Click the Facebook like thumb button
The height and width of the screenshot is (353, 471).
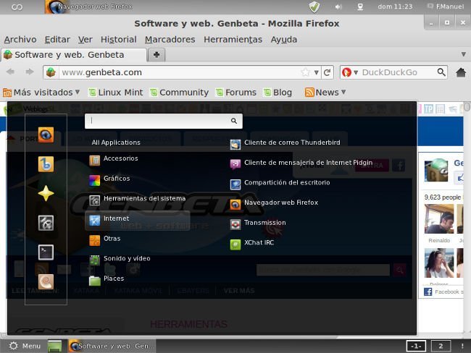point(459,177)
